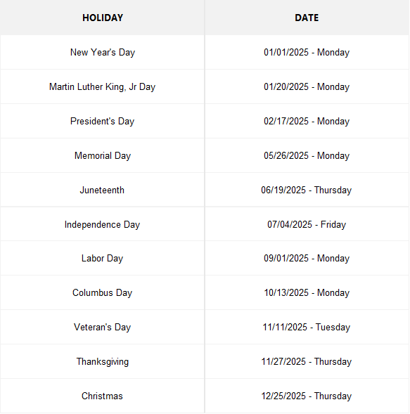Click the DATE column header
Screen dimensions: 410x414
(307, 18)
